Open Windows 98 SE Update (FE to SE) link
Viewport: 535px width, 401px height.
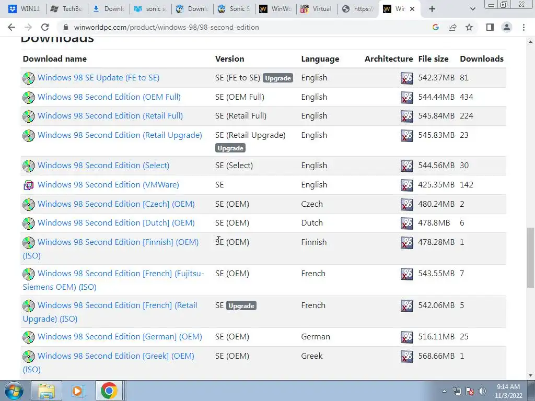tap(98, 78)
